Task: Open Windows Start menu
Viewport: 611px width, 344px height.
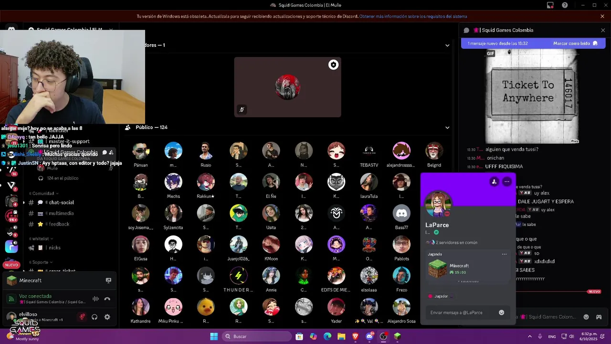Action: 214,336
